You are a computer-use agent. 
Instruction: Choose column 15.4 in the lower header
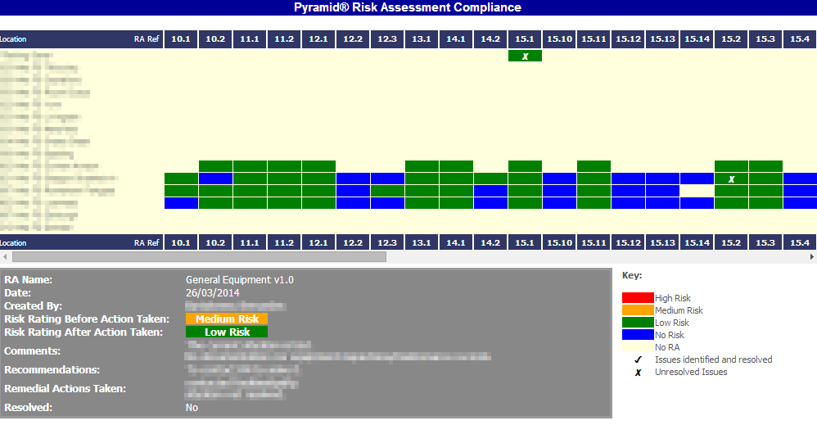coord(800,243)
